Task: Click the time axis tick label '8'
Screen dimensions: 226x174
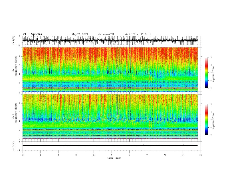Action: pos(165,155)
